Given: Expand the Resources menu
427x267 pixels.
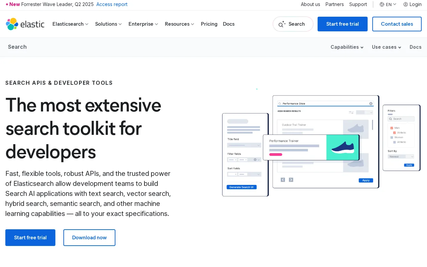Looking at the screenshot, I should (x=179, y=24).
